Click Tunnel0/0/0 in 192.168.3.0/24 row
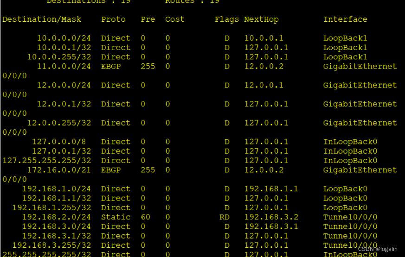This screenshot has width=405, height=257. point(350,226)
